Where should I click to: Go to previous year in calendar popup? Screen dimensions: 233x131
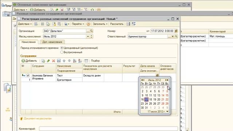pyautogui.click(x=142, y=80)
